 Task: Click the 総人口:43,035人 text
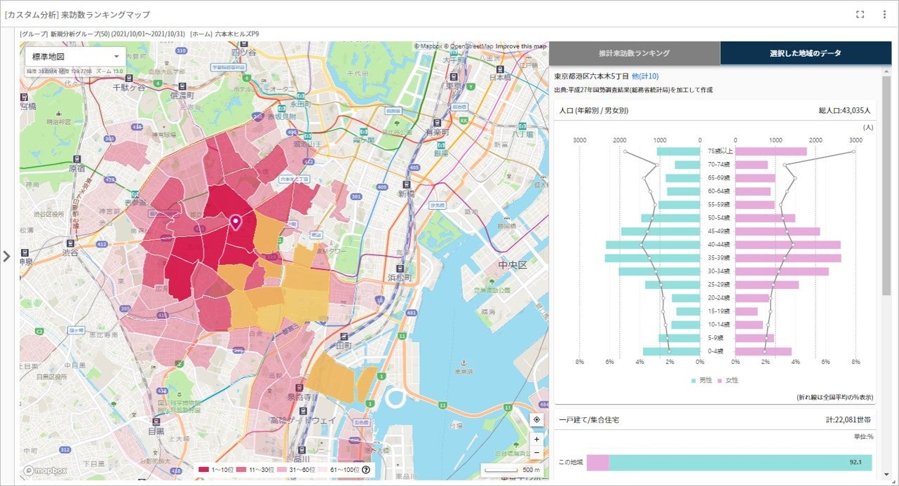pos(844,110)
